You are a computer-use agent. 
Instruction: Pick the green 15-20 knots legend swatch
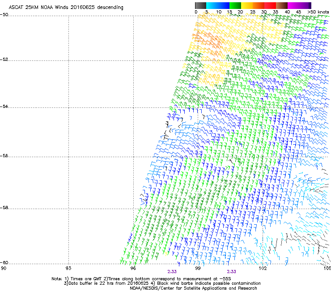pyautogui.click(x=235, y=5)
